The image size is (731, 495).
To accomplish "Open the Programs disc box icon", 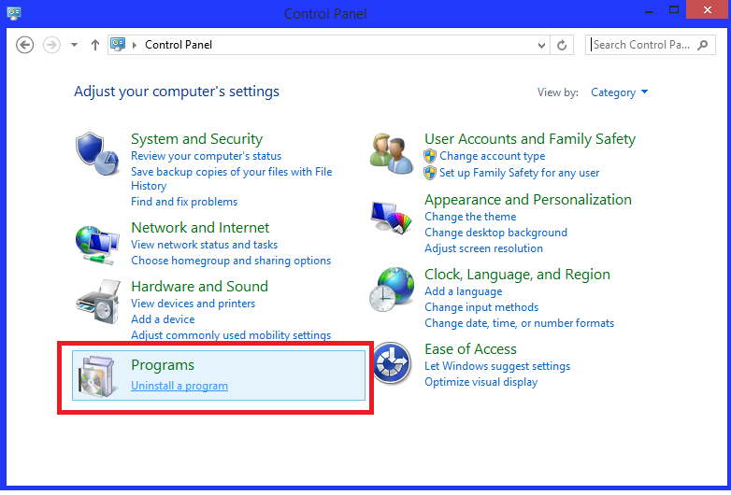I will pyautogui.click(x=98, y=375).
